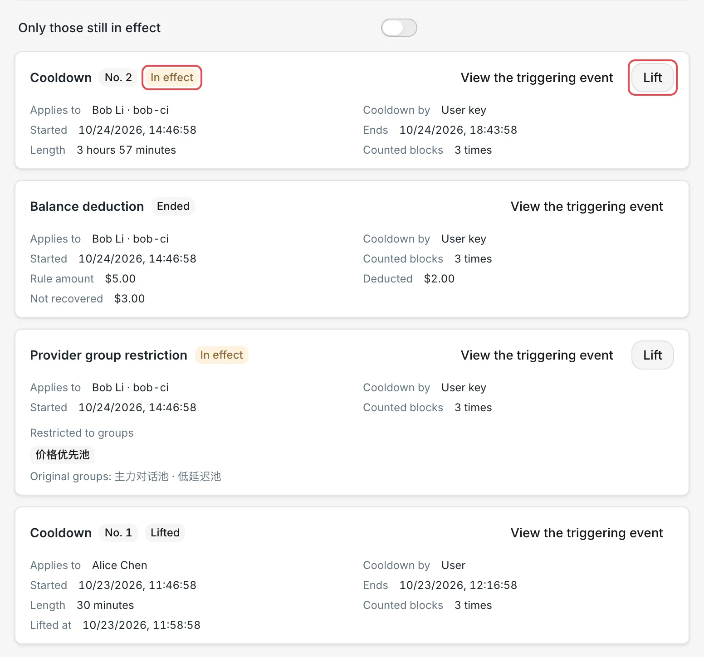Click the No. 2 badge
This screenshot has height=657, width=704.
[118, 78]
